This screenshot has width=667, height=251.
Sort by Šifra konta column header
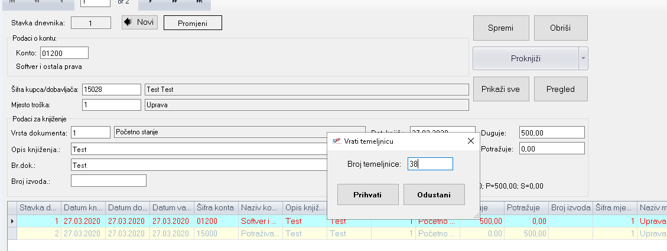[x=216, y=207]
